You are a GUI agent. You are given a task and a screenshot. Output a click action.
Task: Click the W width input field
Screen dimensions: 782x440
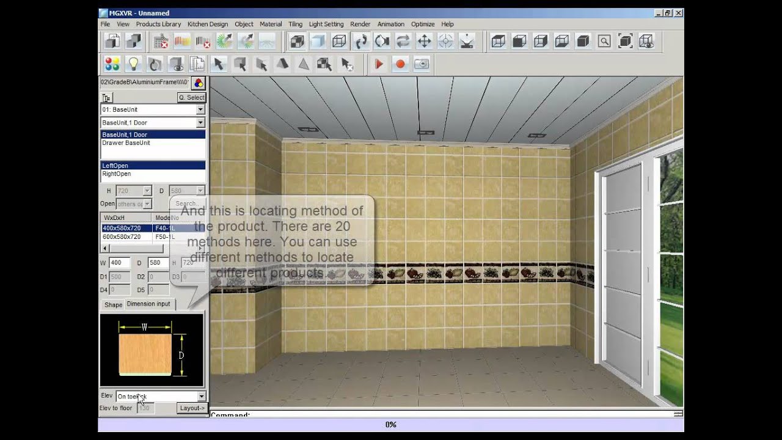point(119,263)
